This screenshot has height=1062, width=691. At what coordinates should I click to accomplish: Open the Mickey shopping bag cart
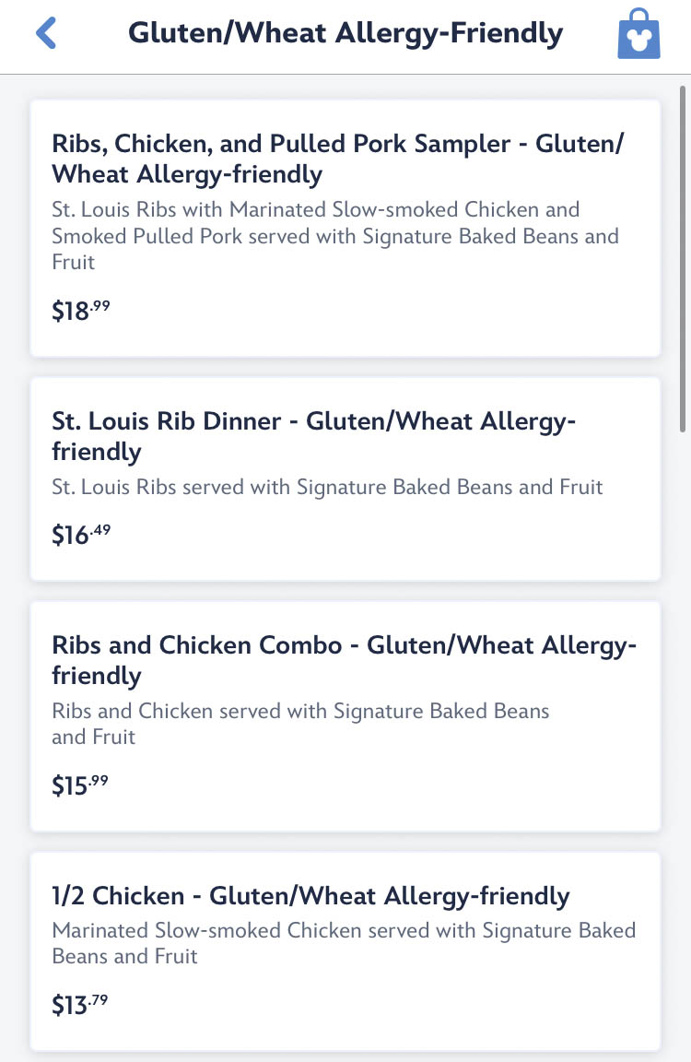coord(638,34)
